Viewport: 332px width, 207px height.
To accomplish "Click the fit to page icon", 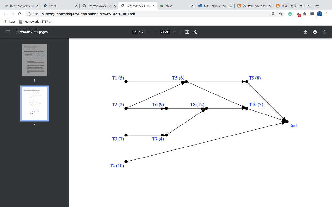I will click(187, 32).
